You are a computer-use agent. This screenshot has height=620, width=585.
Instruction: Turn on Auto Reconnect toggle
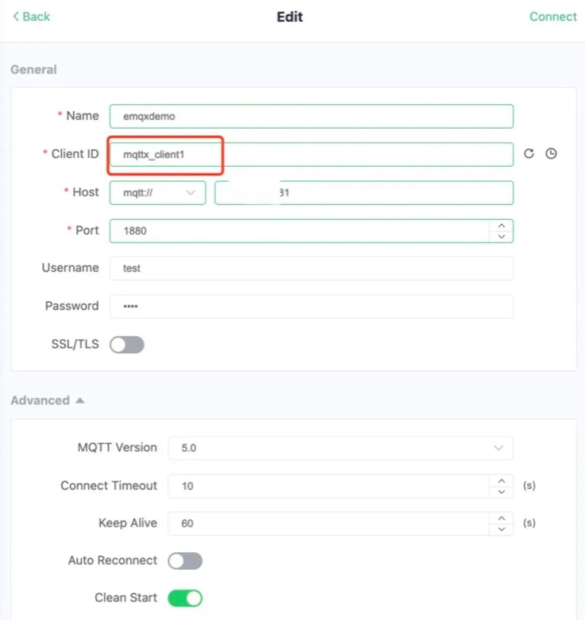pos(185,561)
